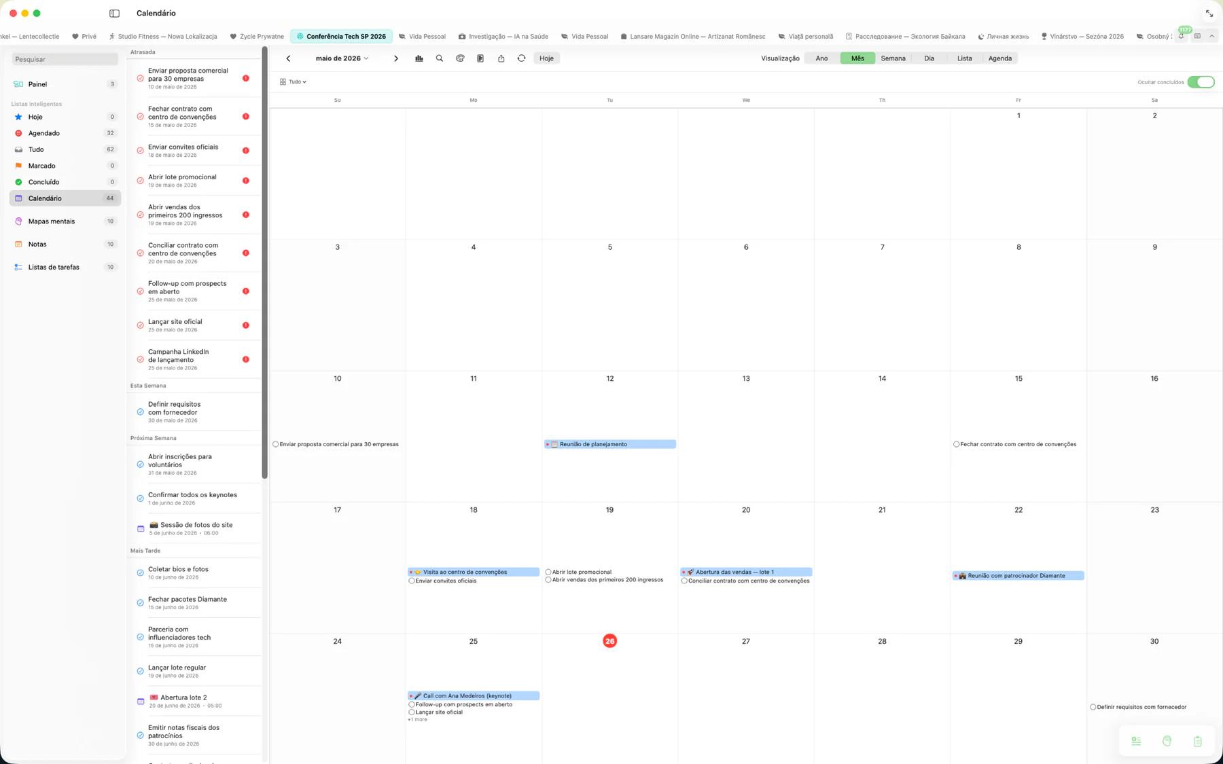Image resolution: width=1223 pixels, height=764 pixels.
Task: Go to previous month arrow
Action: [288, 58]
